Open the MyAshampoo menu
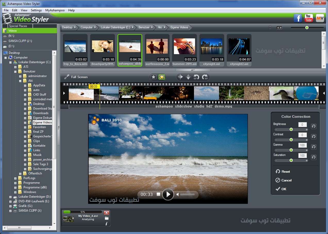The height and width of the screenshot is (234, 328). pyautogui.click(x=55, y=10)
